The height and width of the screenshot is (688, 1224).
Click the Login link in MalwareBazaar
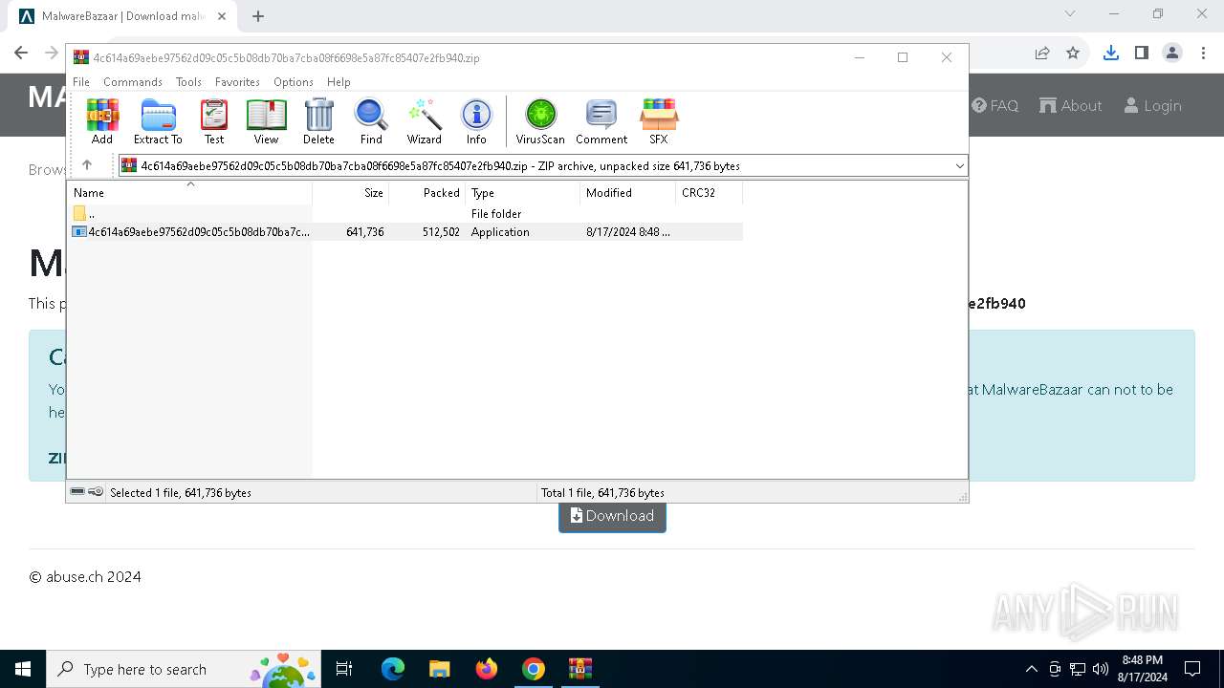1152,106
